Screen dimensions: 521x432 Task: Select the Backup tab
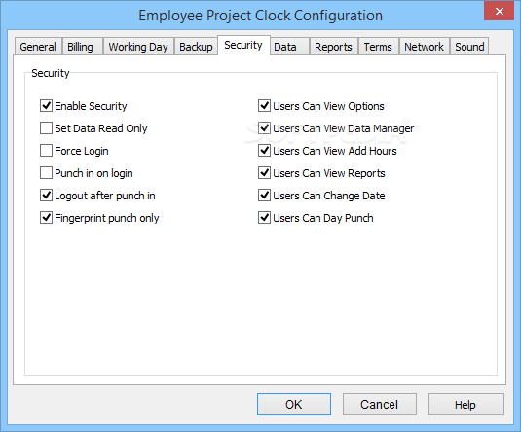pos(196,47)
